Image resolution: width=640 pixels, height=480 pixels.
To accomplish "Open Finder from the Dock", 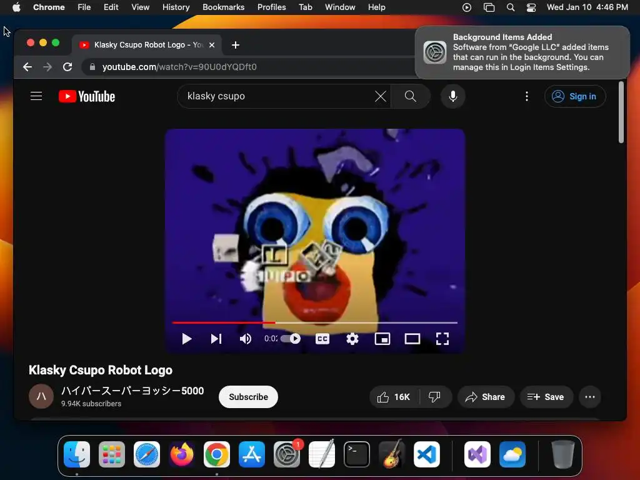I will [x=77, y=454].
